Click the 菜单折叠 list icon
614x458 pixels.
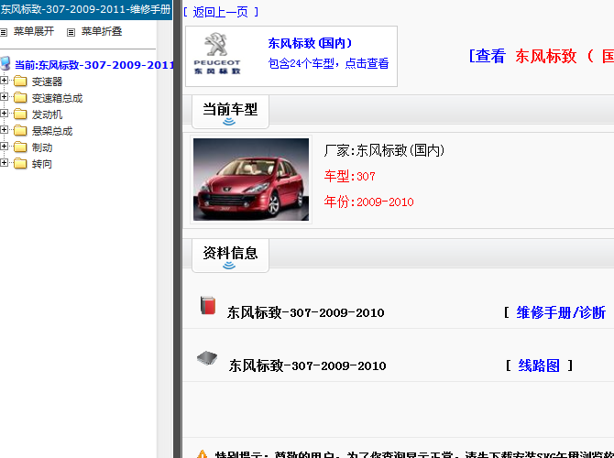[x=71, y=32]
